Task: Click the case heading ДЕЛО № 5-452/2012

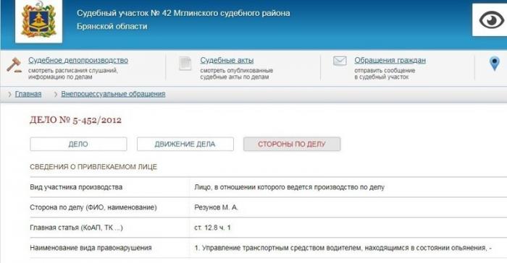Action: (x=75, y=120)
